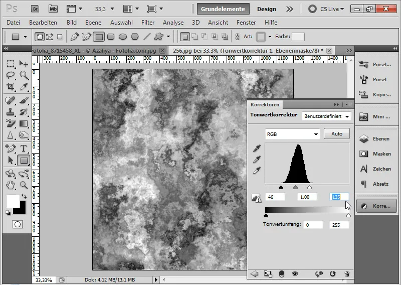The height and width of the screenshot is (285, 401).
Task: Pick the black point eyedropper in Korrekturen
Action: pyautogui.click(x=257, y=148)
